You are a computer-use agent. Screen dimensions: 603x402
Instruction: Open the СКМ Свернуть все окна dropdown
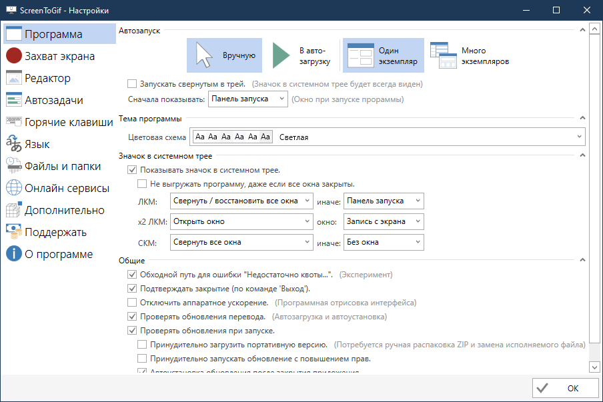tap(241, 242)
